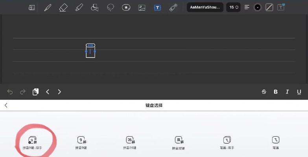The image size is (308, 157).
Task: Open the page layout sidebar icon
Action: [31, 7]
